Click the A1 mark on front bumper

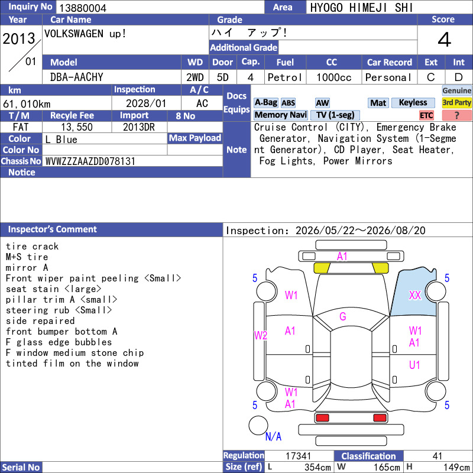[x=342, y=257]
